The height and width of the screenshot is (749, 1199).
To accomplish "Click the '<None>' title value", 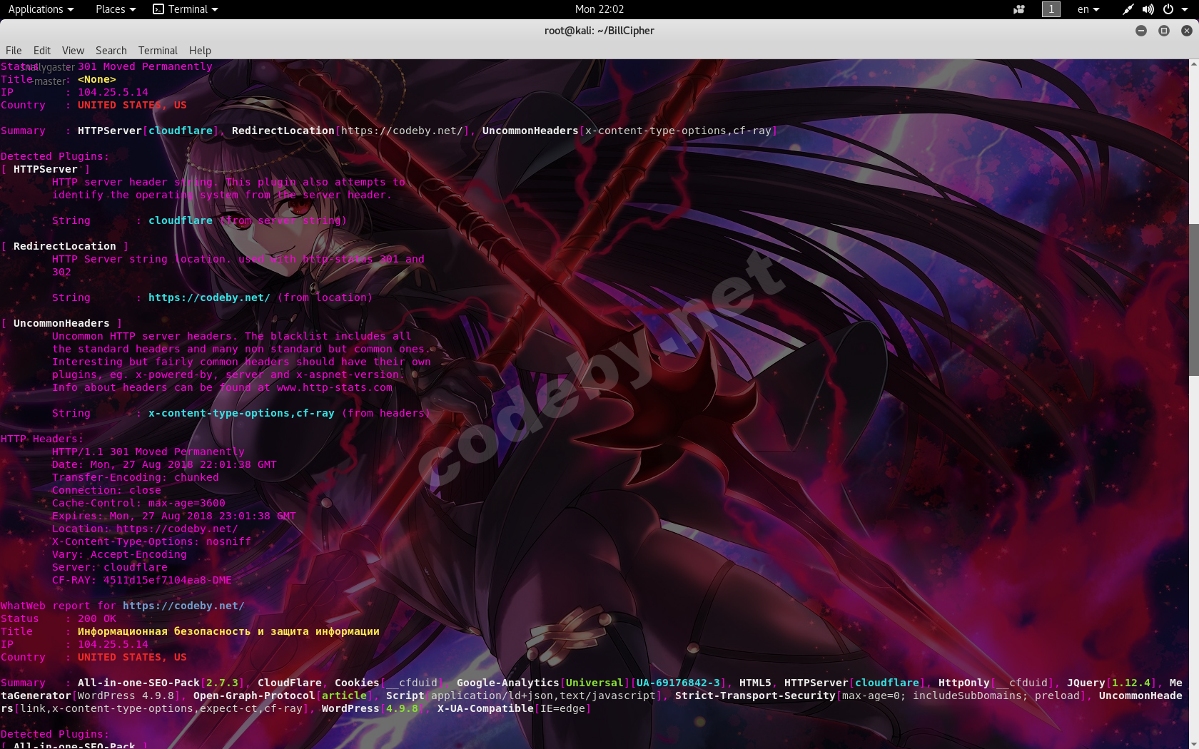I will coord(97,79).
